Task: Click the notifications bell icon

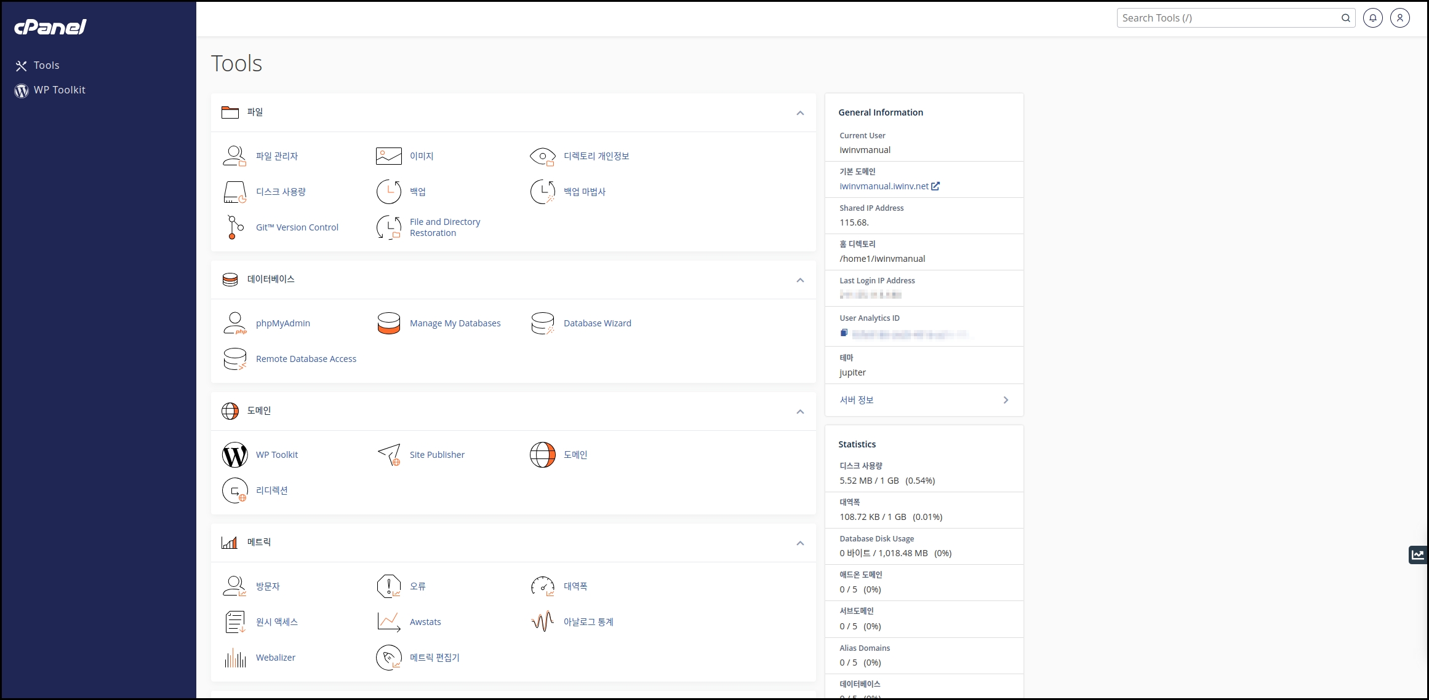Action: point(1372,18)
